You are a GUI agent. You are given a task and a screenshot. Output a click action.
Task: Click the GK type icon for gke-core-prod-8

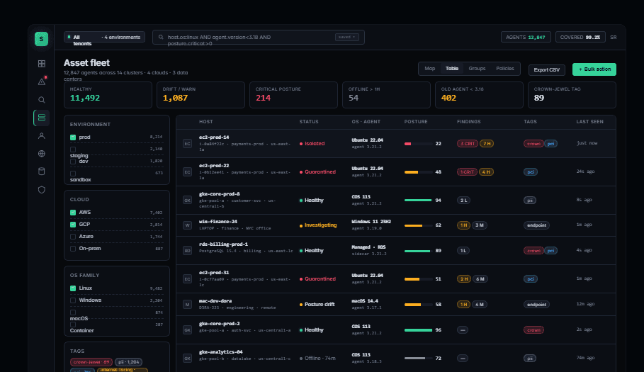[x=187, y=201]
